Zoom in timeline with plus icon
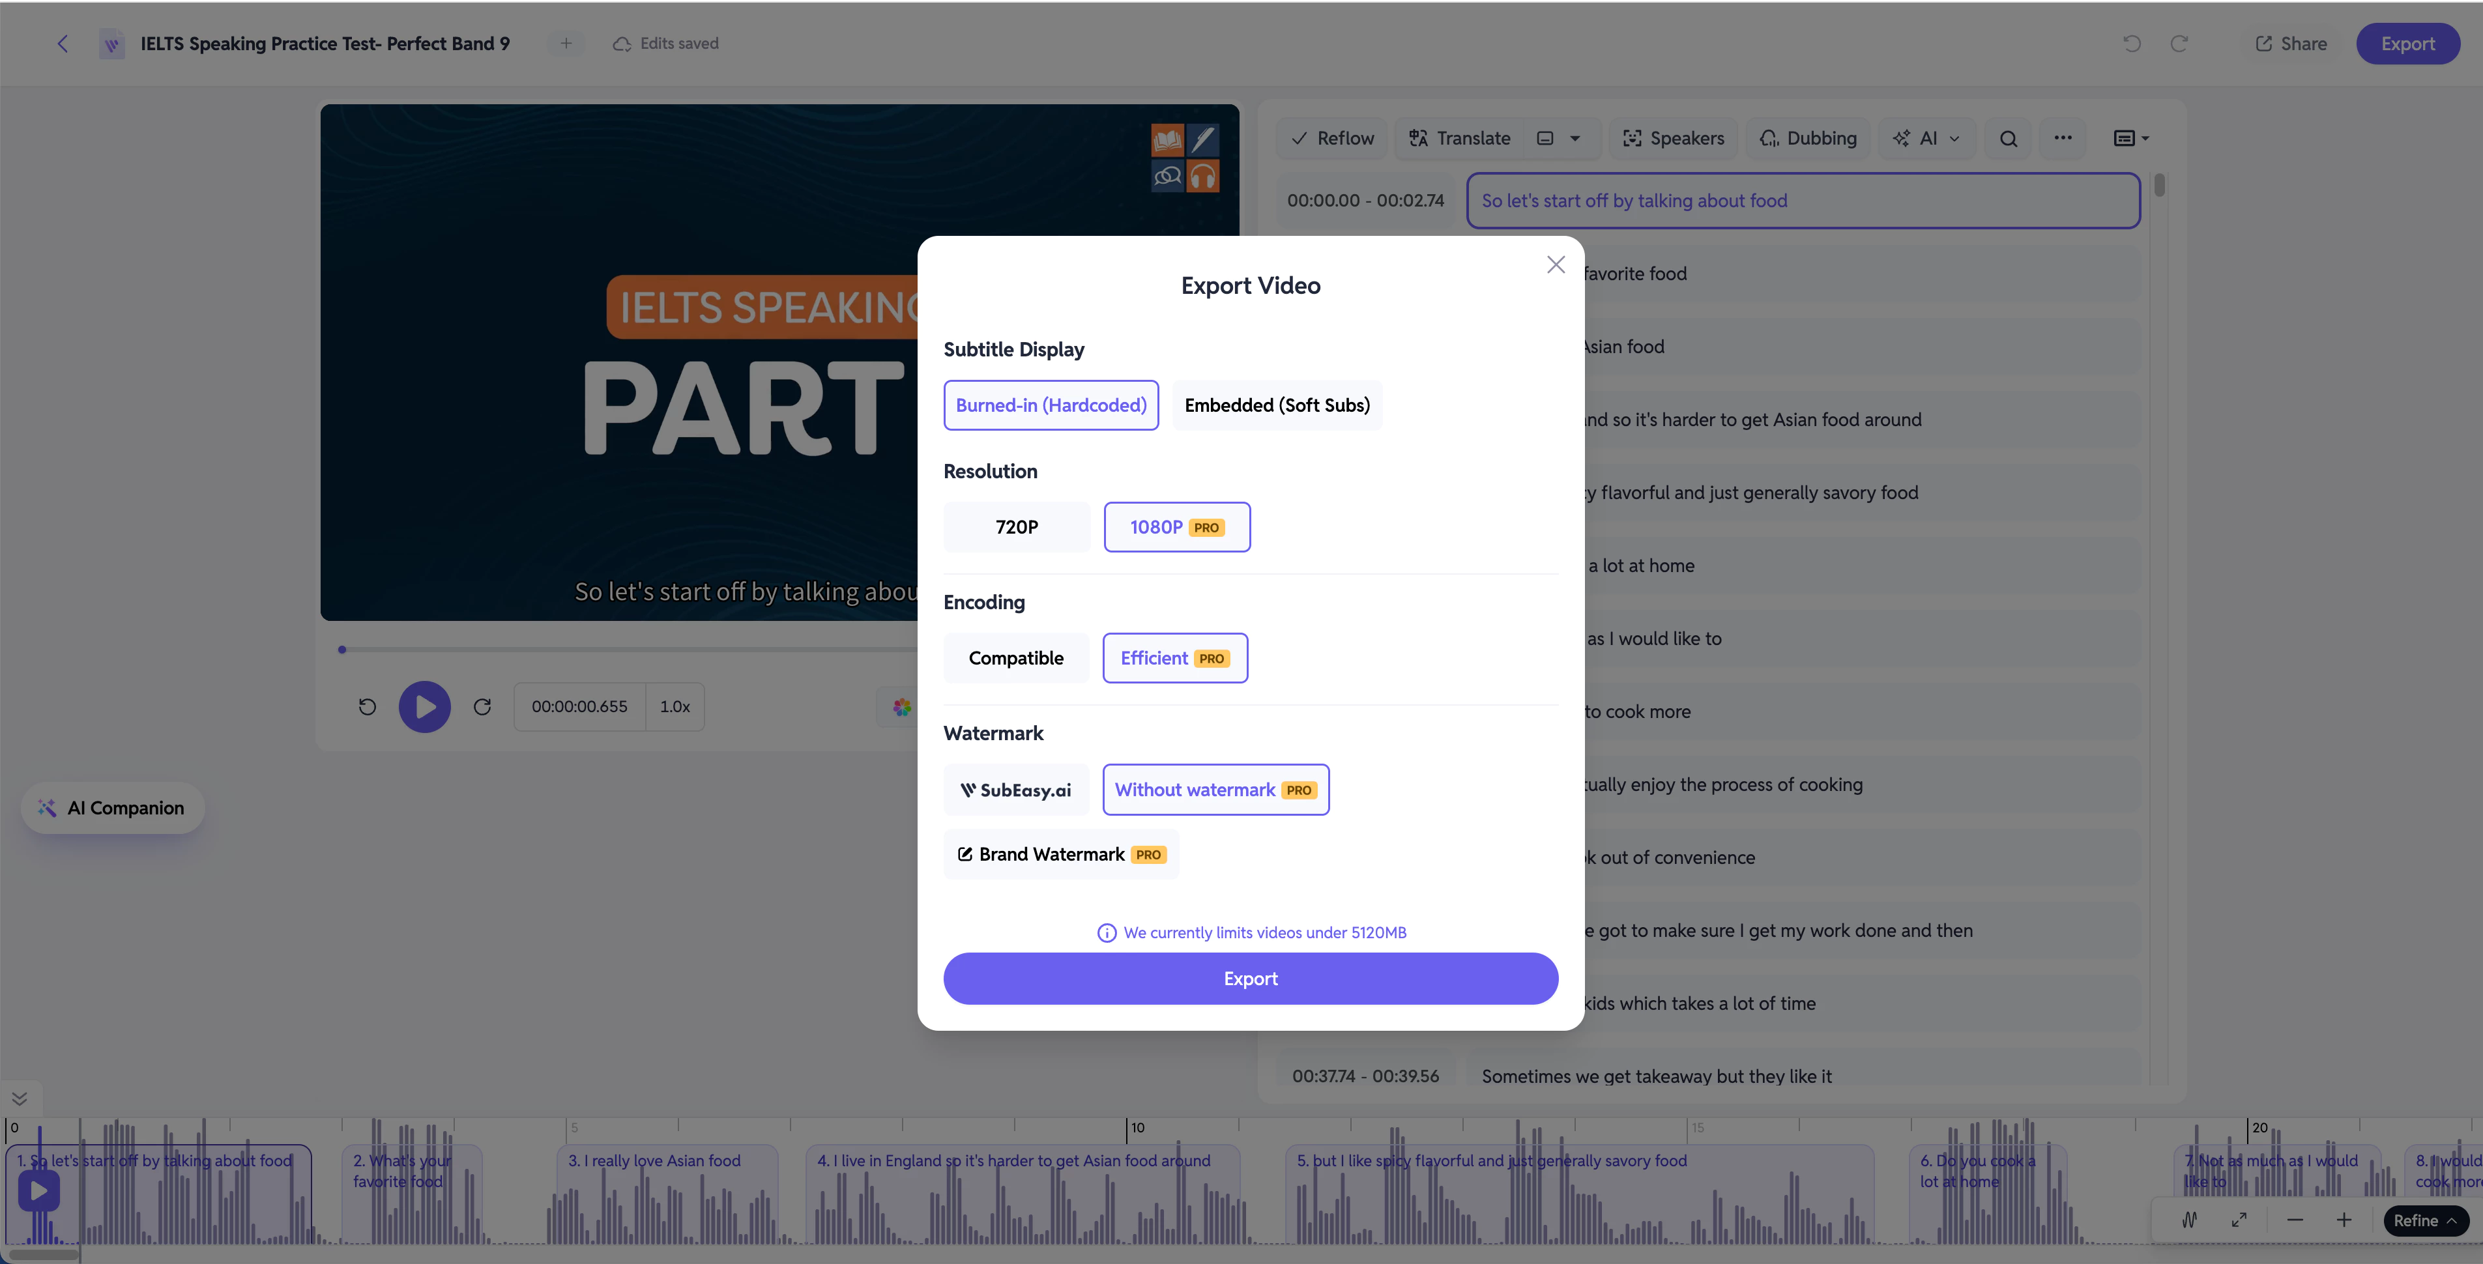Viewport: 2483px width, 1264px height. [2344, 1220]
